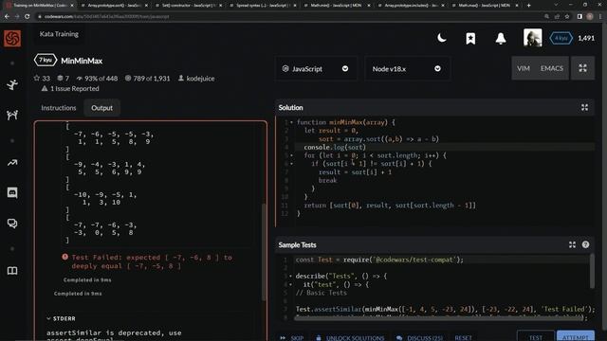Place cursor on console.log(sort) line

pos(445,148)
